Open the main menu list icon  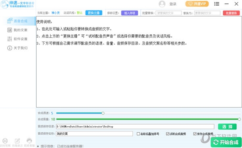(x=217, y=4)
